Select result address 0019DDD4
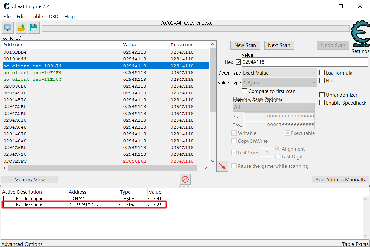The height and width of the screenshot is (247, 370). tap(106, 52)
